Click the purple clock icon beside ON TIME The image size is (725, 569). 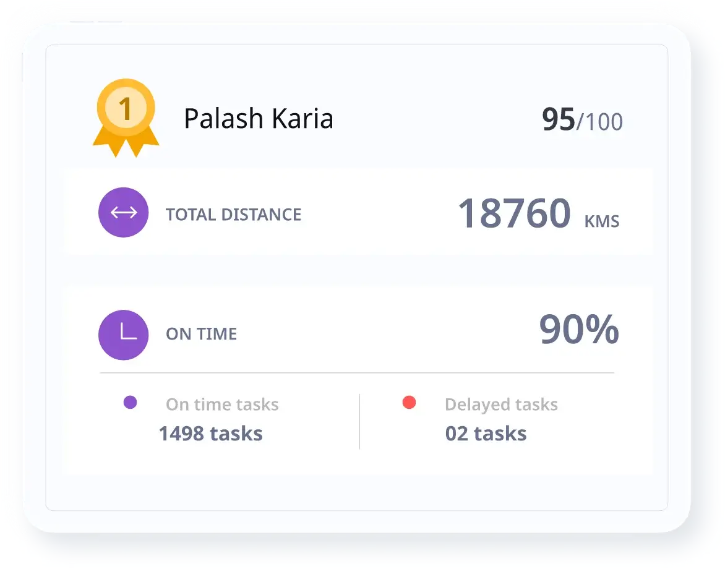coord(123,335)
